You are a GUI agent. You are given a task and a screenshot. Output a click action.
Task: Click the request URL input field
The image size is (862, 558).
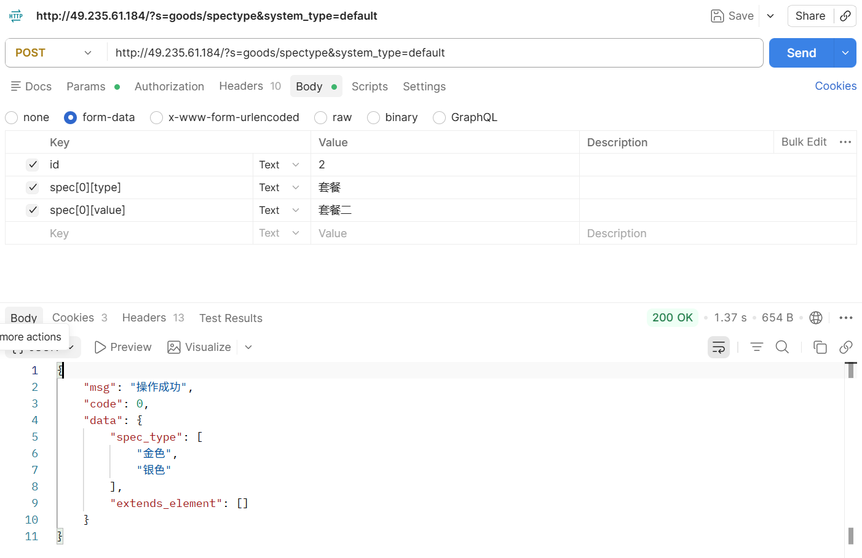point(435,53)
